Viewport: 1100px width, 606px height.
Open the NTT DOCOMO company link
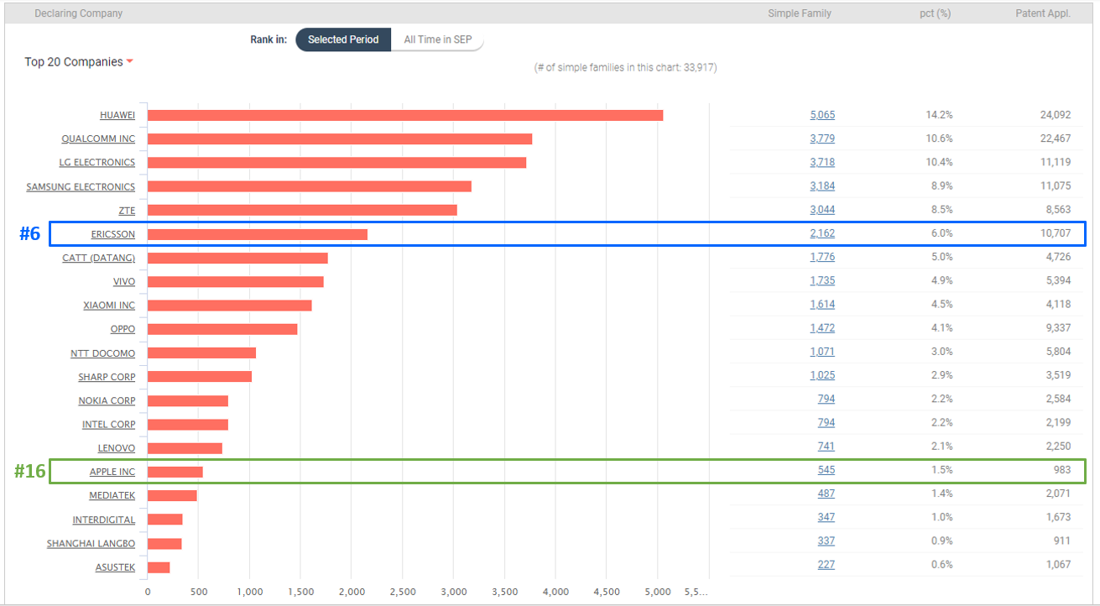[x=103, y=353]
